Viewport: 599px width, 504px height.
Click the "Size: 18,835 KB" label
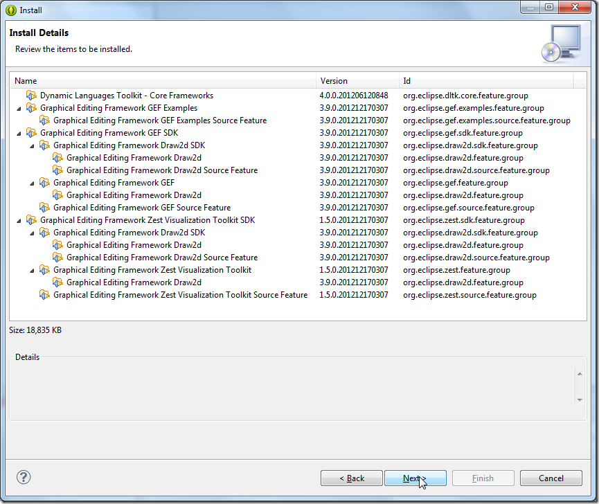pos(35,330)
